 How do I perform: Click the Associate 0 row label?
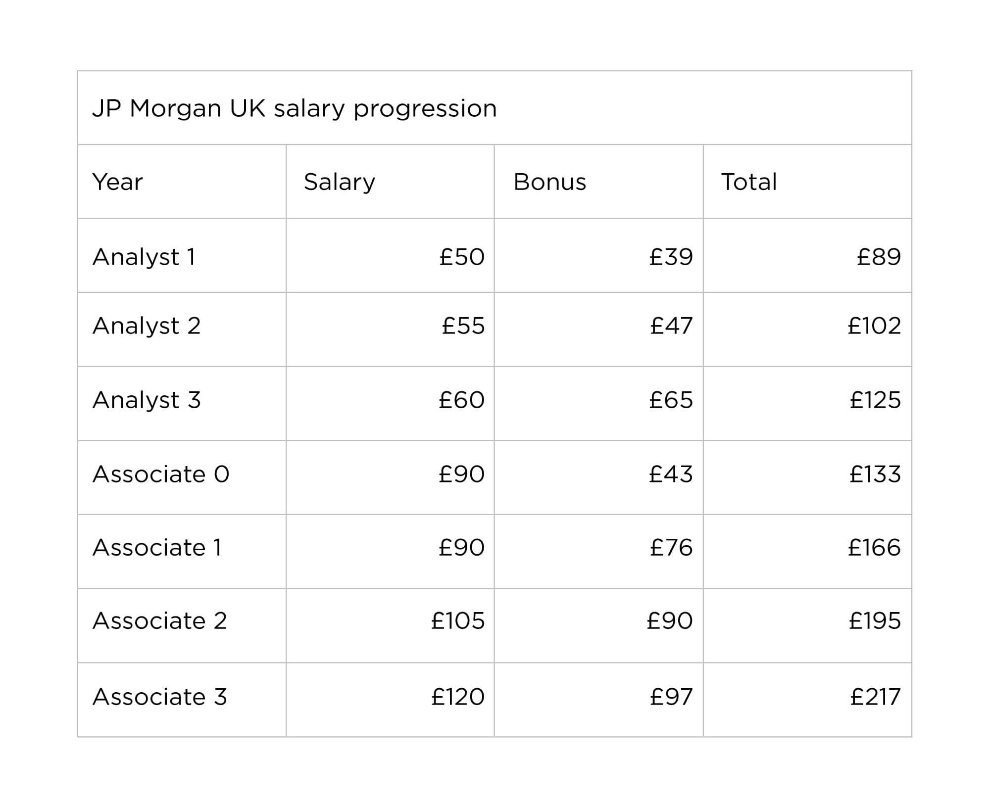click(161, 474)
